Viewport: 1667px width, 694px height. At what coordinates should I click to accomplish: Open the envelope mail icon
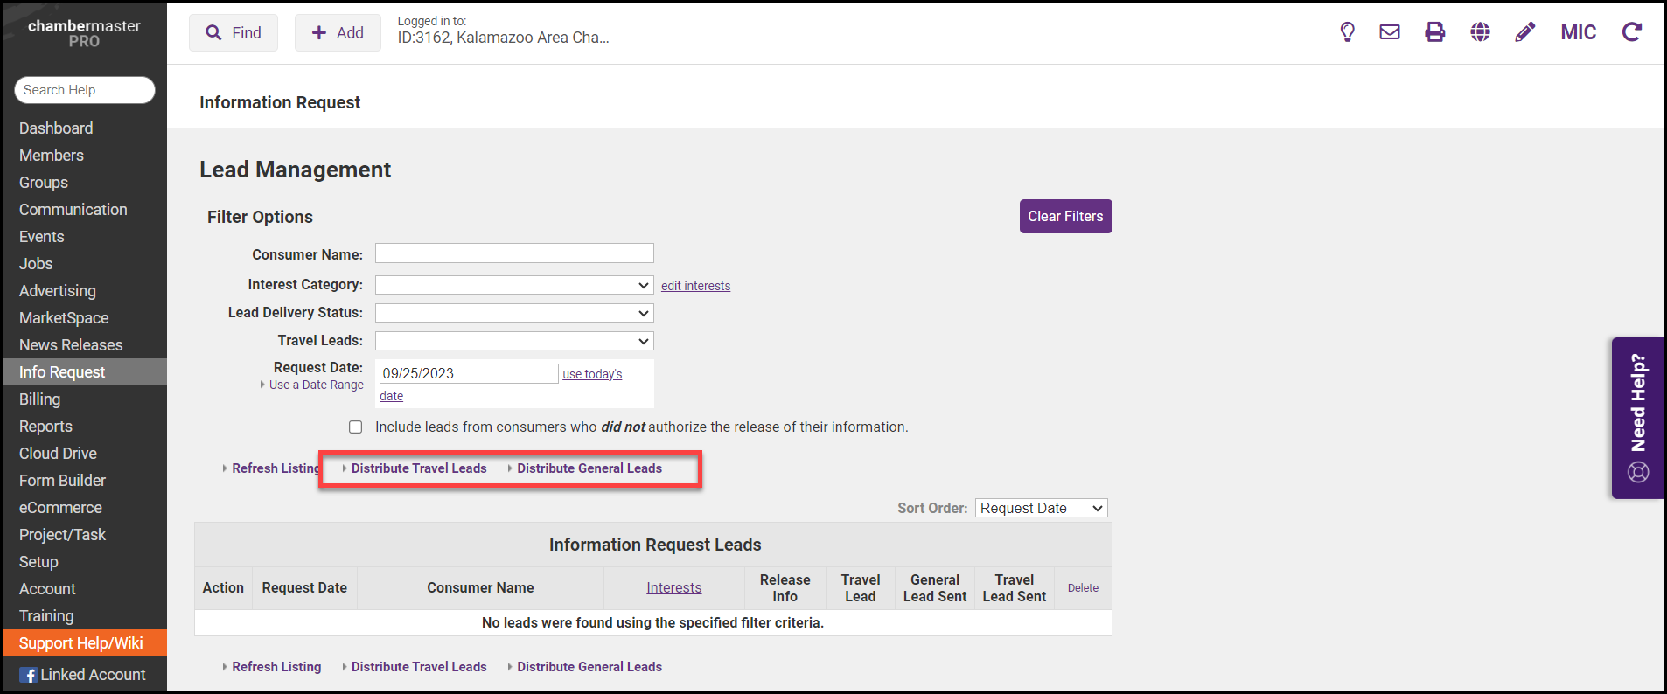pyautogui.click(x=1390, y=32)
